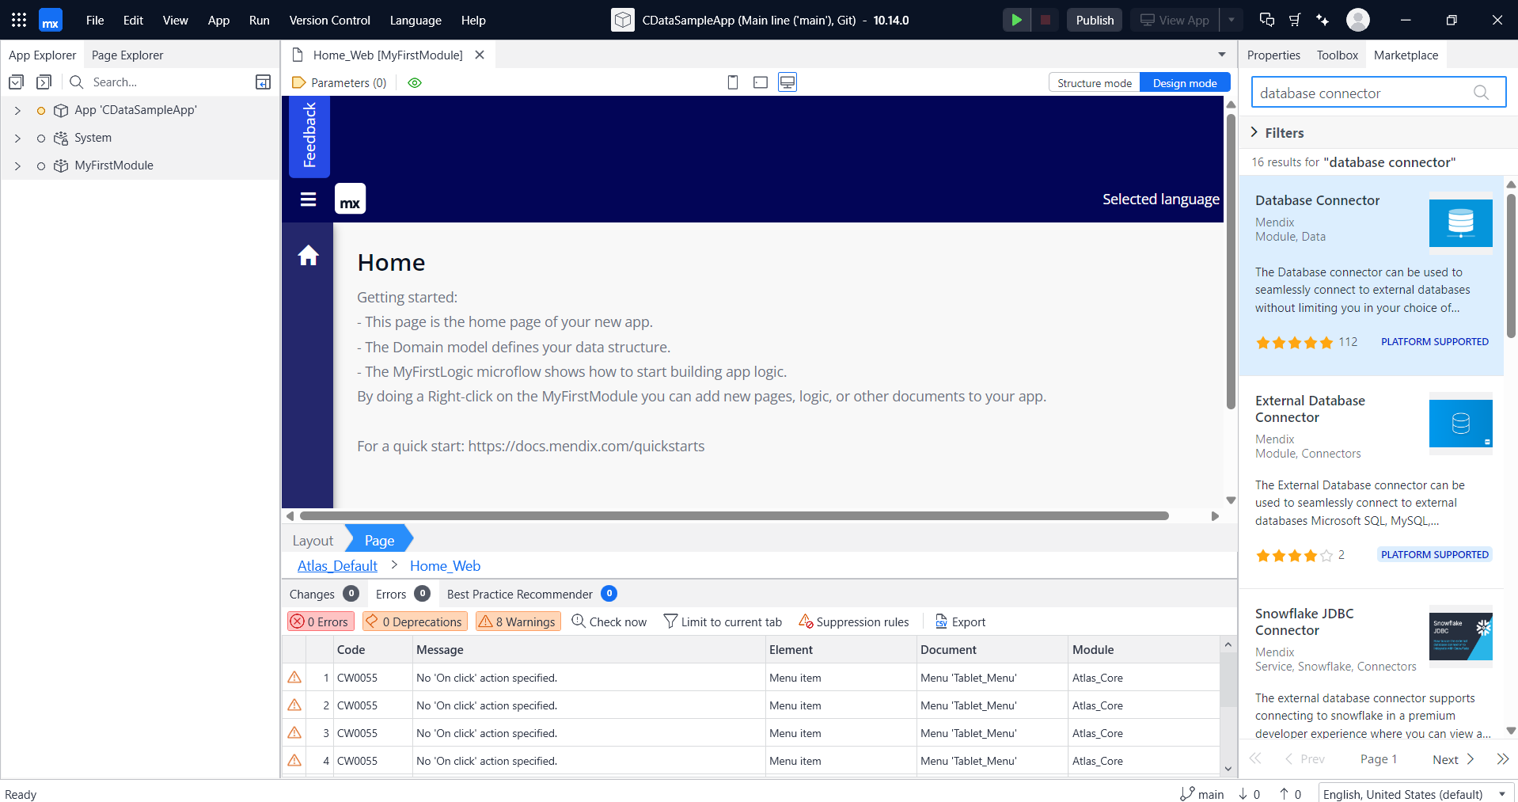
Task: Click the green Run locally play icon
Action: (1016, 20)
